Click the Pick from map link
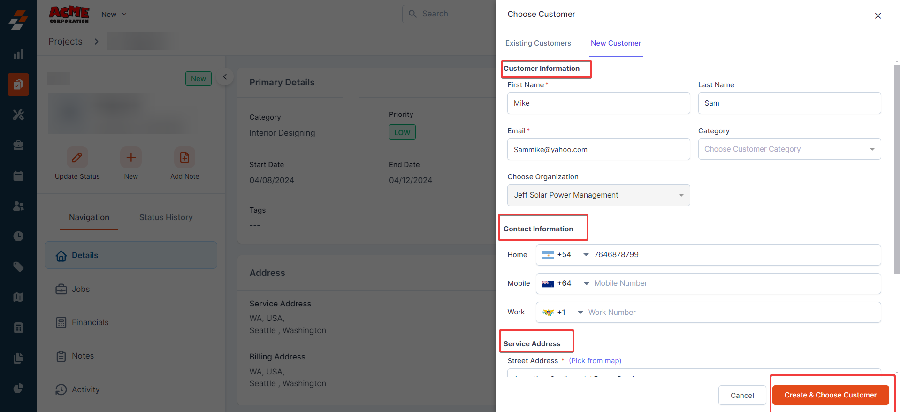This screenshot has height=412, width=901. click(595, 361)
